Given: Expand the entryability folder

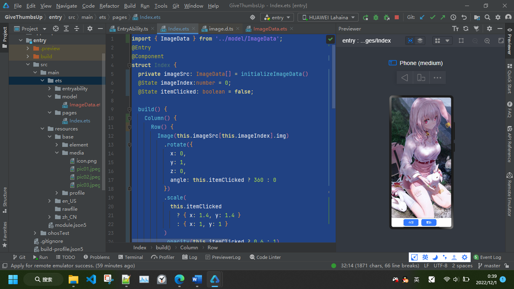Looking at the screenshot, I should [x=50, y=88].
